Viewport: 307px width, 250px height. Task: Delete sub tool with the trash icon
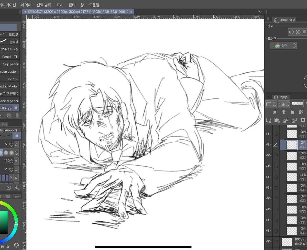pyautogui.click(x=17, y=115)
